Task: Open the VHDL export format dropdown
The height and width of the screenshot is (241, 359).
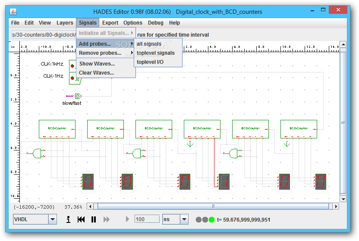Action: (x=53, y=219)
